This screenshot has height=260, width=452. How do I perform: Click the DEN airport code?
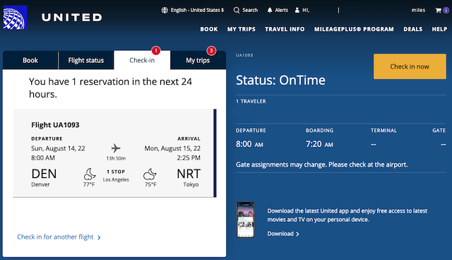point(44,174)
